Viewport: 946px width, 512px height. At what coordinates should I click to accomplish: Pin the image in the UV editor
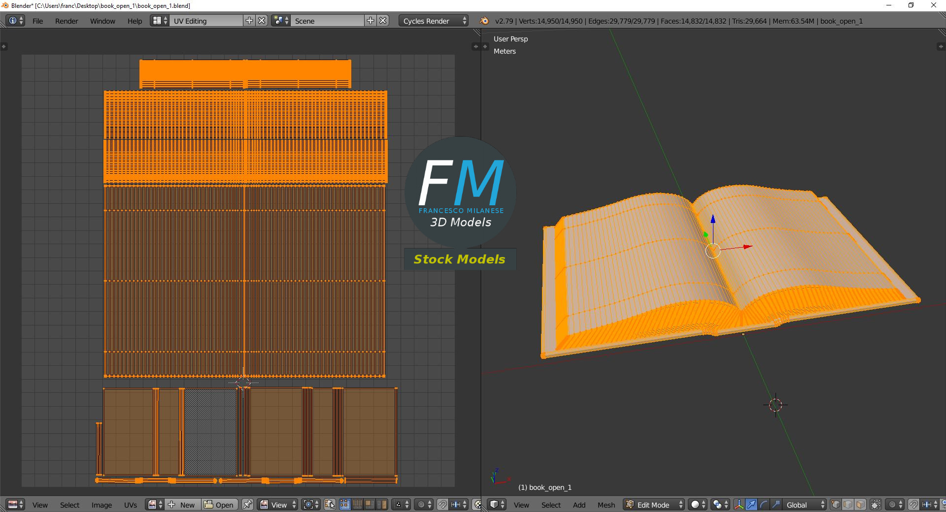click(x=247, y=505)
